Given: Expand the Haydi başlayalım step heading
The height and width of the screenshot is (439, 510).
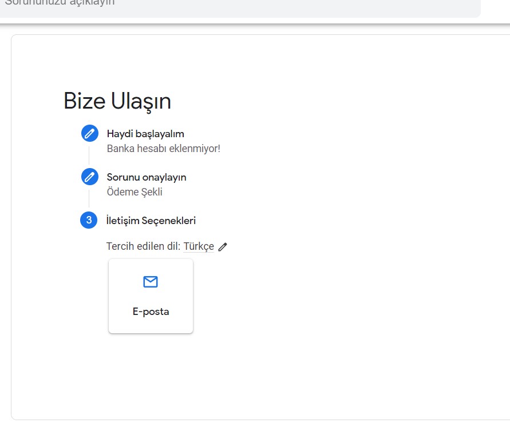Looking at the screenshot, I should click(x=145, y=134).
